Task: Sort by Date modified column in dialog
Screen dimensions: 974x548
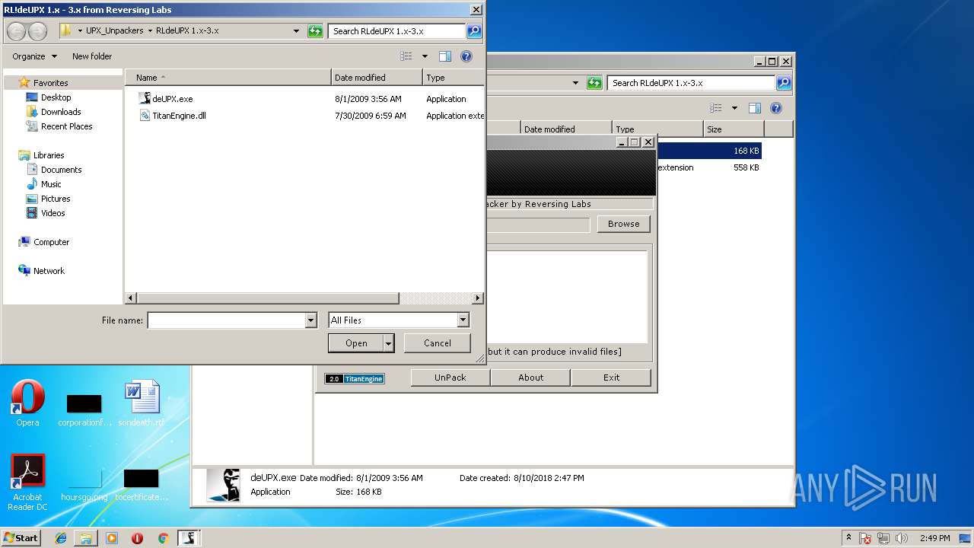Action: coord(377,78)
